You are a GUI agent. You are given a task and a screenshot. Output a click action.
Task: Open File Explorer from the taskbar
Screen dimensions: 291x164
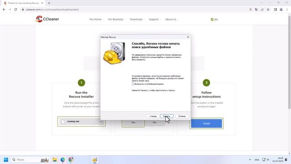[x=55, y=160]
